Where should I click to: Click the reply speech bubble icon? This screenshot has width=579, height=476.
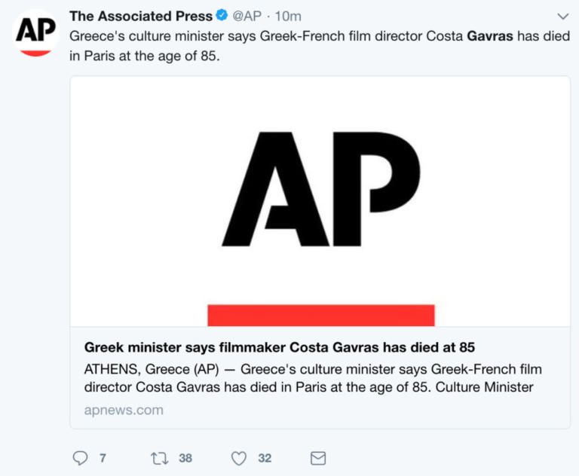click(80, 458)
